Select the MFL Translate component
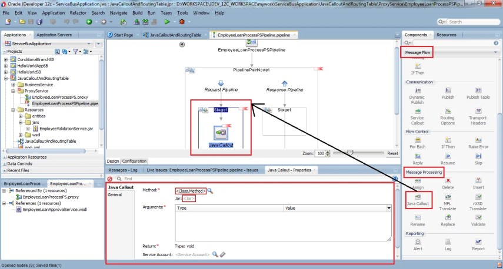This screenshot has width=503, height=269. pos(448,203)
